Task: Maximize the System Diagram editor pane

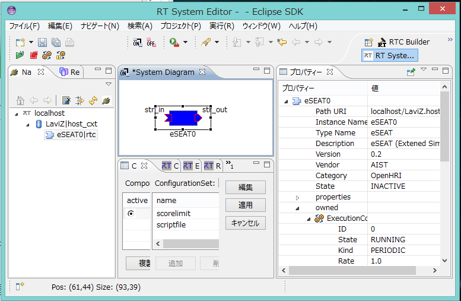Action: pyautogui.click(x=267, y=71)
